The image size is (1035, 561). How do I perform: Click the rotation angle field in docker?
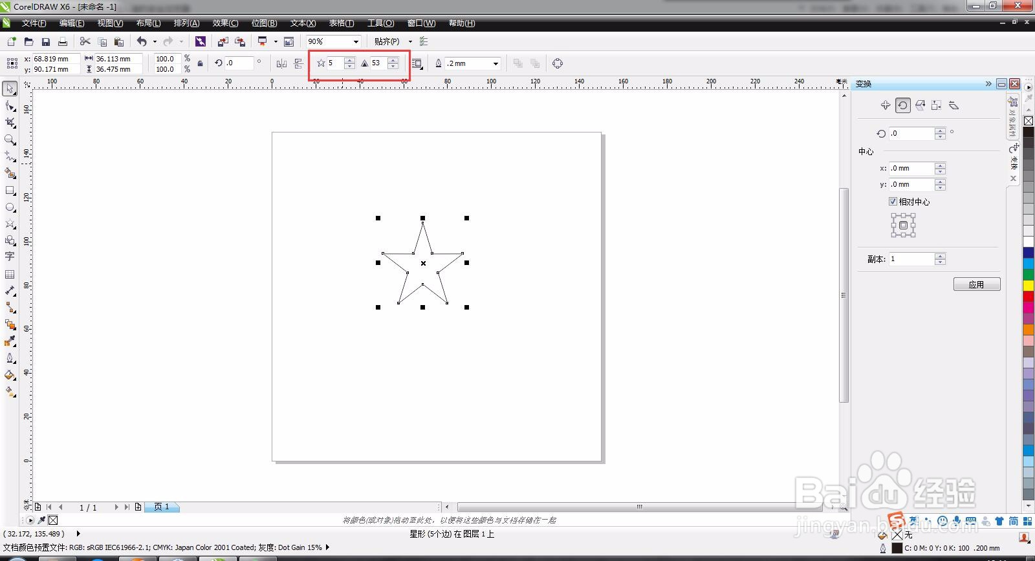point(912,133)
